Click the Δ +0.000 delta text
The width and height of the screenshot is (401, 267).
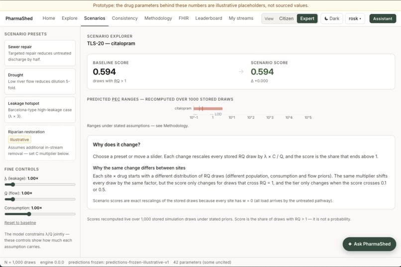pos(259,81)
